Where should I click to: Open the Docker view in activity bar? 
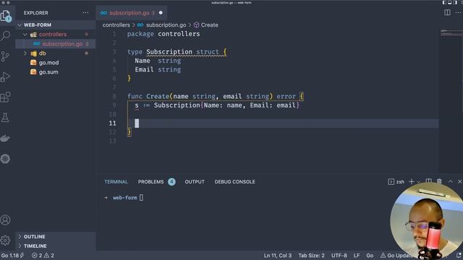tap(5, 138)
